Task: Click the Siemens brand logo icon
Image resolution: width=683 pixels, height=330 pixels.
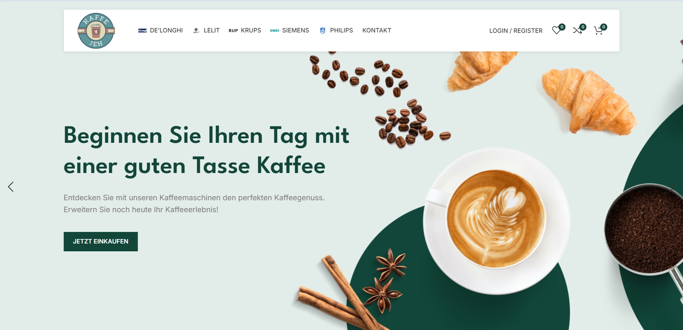Action: point(275,31)
